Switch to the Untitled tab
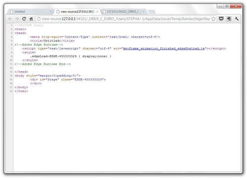The image size is (247, 178). click(30, 11)
